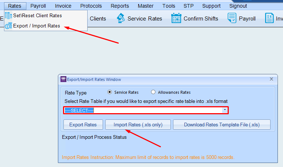The width and height of the screenshot is (283, 167).
Task: Click the Export/Import Rates Window app icon
Action: click(63, 79)
